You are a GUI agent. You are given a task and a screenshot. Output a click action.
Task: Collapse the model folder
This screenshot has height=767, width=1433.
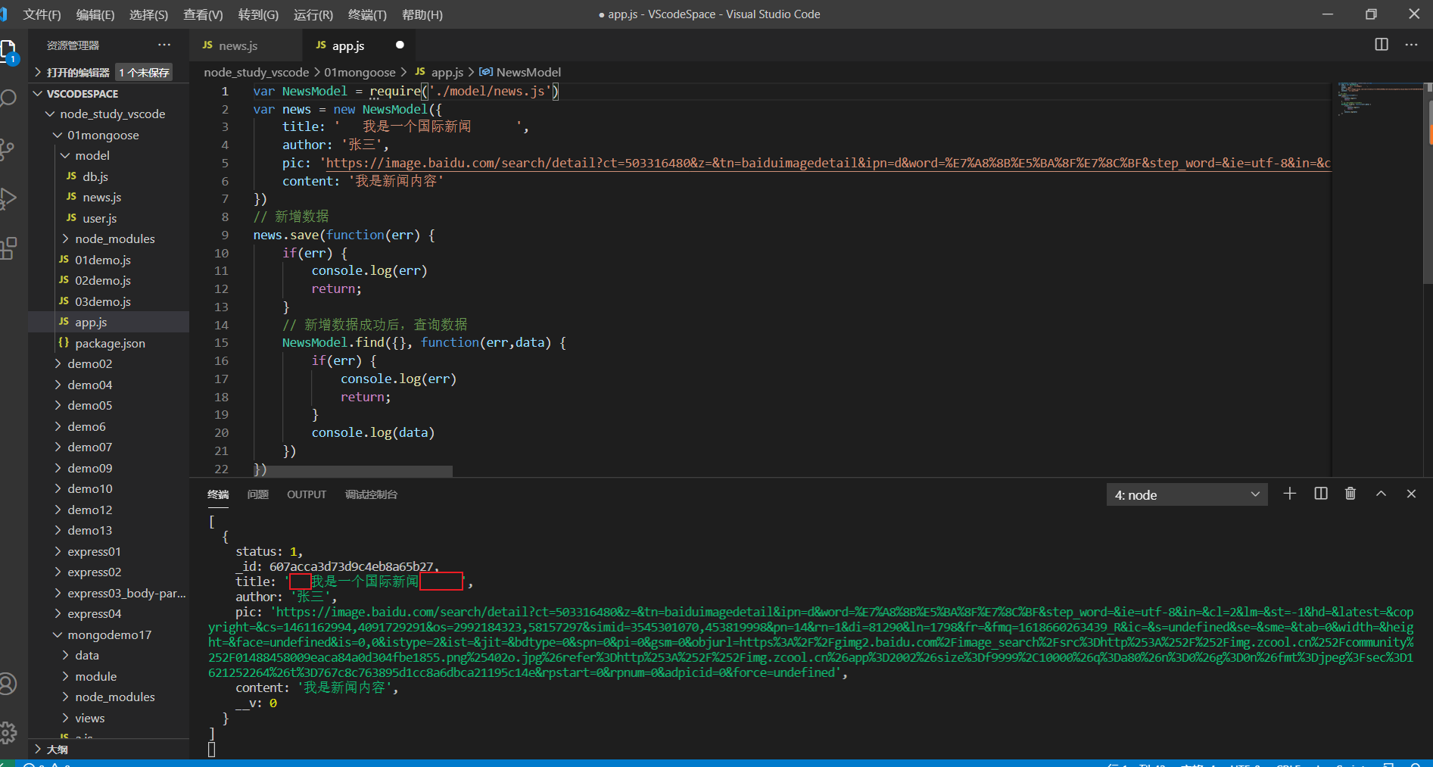tap(109, 155)
